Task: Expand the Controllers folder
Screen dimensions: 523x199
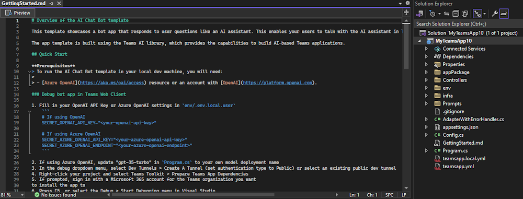Action: pyautogui.click(x=426, y=80)
